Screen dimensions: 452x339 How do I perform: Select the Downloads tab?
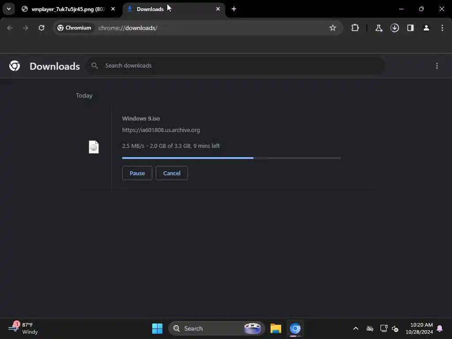[174, 9]
